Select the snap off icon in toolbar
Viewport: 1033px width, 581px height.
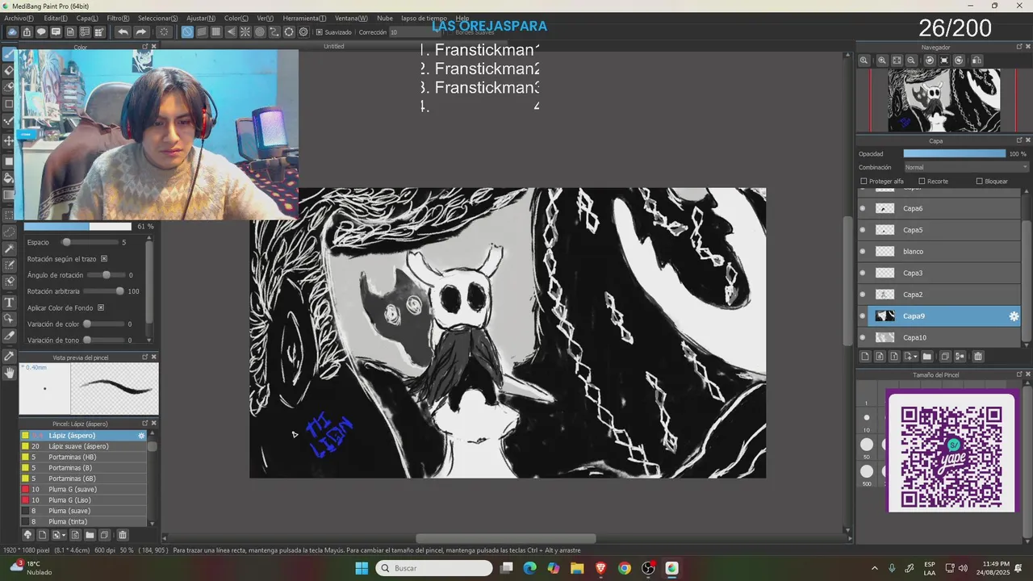pyautogui.click(x=187, y=32)
